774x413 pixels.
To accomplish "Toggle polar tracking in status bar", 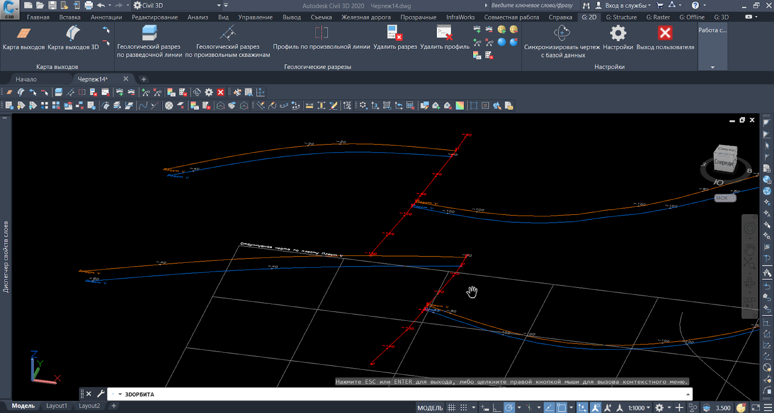I will [509, 408].
